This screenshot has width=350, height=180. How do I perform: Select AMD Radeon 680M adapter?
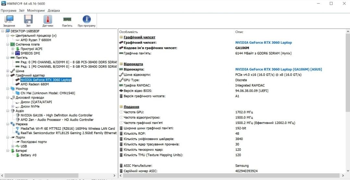point(35,84)
